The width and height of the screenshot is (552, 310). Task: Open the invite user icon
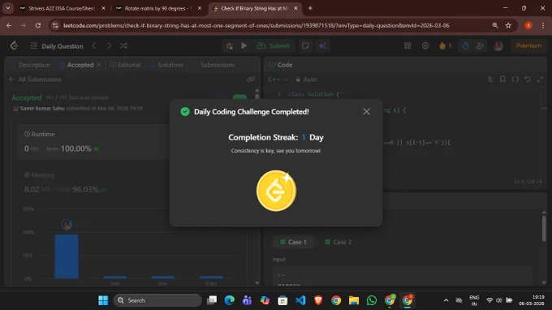coord(480,45)
